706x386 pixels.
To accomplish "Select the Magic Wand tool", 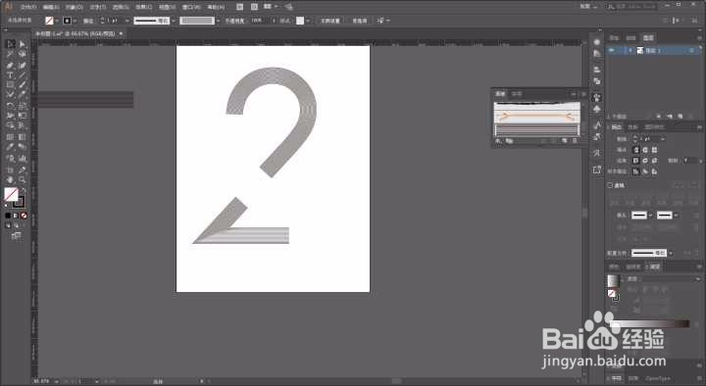I will 10,54.
